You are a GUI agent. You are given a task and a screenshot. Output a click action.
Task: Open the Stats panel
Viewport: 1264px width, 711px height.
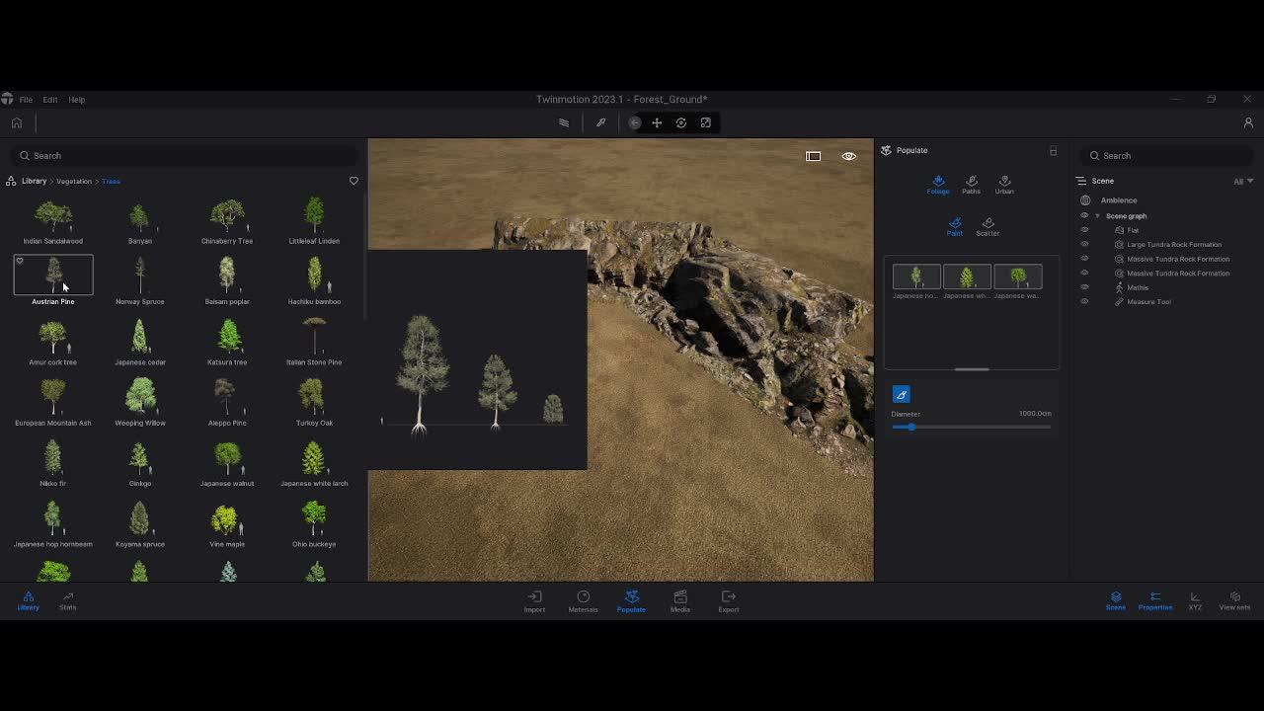68,601
